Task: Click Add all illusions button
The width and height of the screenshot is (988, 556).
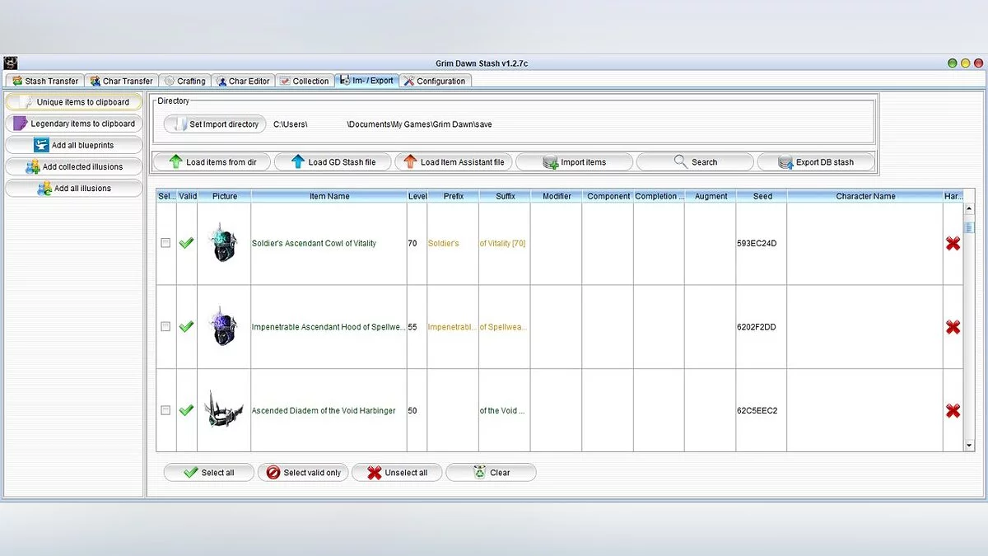Action: point(73,188)
